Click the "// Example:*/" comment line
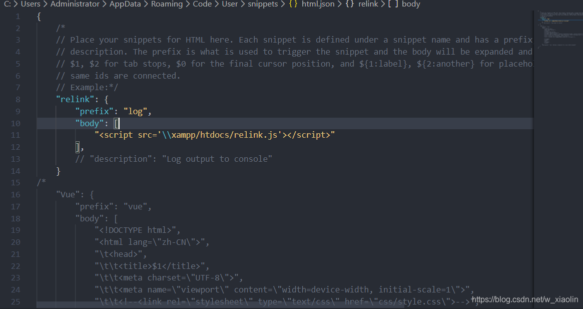 point(87,88)
